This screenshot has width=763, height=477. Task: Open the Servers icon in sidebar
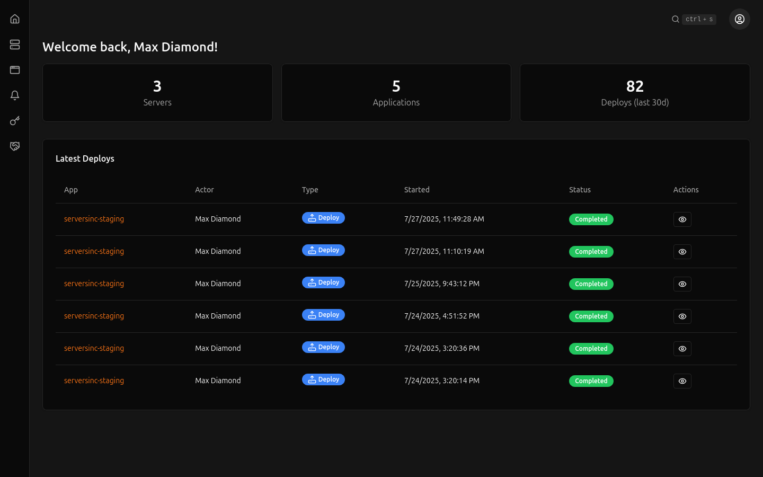click(15, 45)
